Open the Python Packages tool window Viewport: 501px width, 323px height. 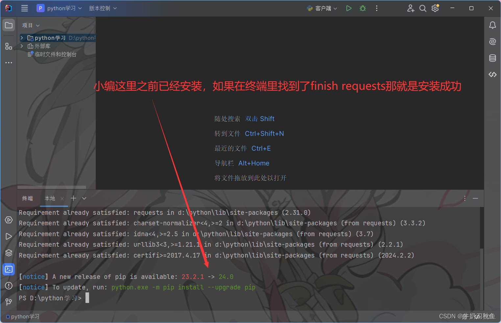tap(9, 253)
